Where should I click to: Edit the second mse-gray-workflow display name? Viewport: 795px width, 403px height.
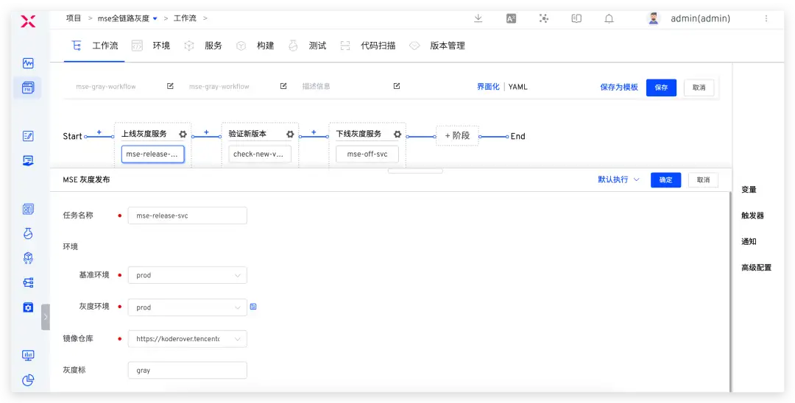click(283, 86)
